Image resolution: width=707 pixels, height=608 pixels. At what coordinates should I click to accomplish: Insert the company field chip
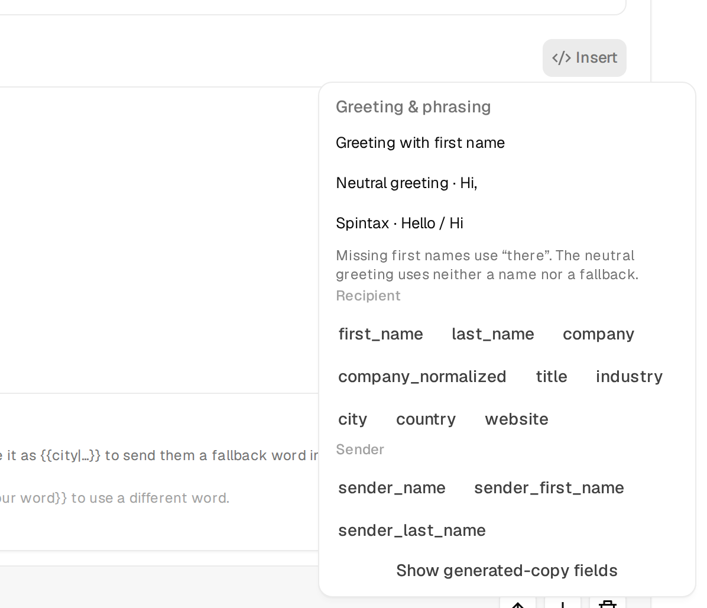[598, 334]
